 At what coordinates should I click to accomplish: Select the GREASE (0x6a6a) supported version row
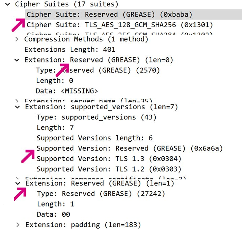(129, 149)
